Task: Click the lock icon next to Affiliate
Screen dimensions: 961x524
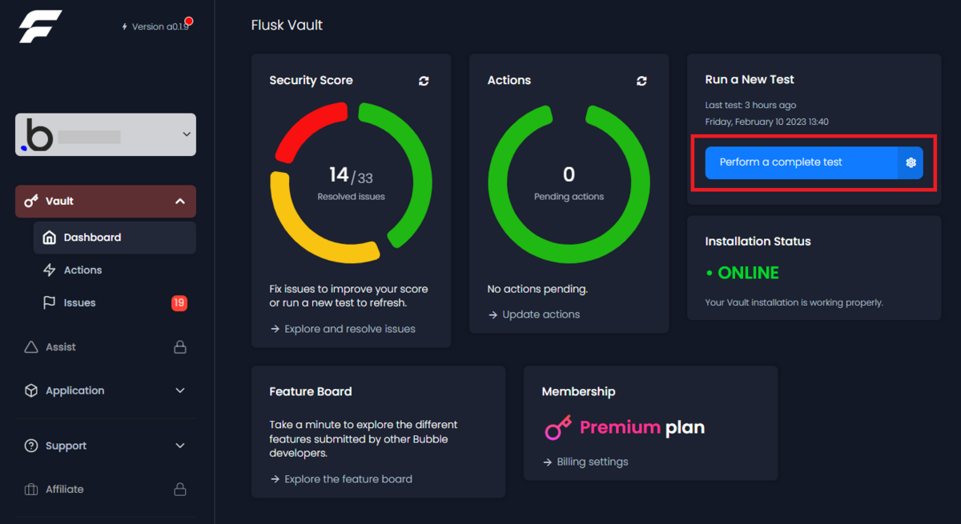Action: pos(179,489)
